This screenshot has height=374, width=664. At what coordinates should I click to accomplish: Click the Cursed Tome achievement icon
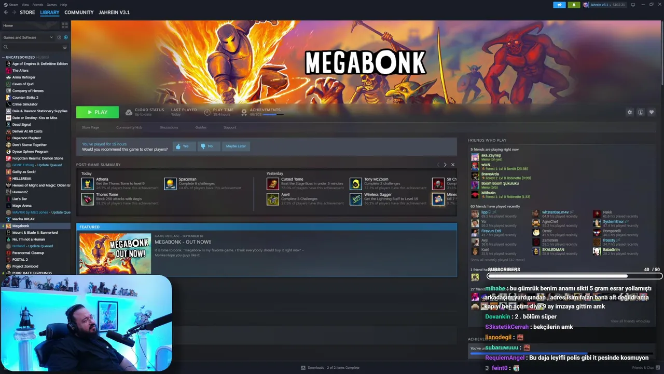coord(273,183)
